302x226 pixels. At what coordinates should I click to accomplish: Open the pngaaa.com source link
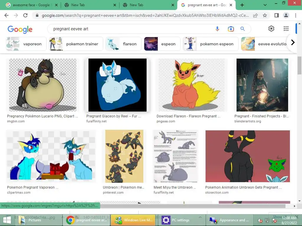(166, 121)
